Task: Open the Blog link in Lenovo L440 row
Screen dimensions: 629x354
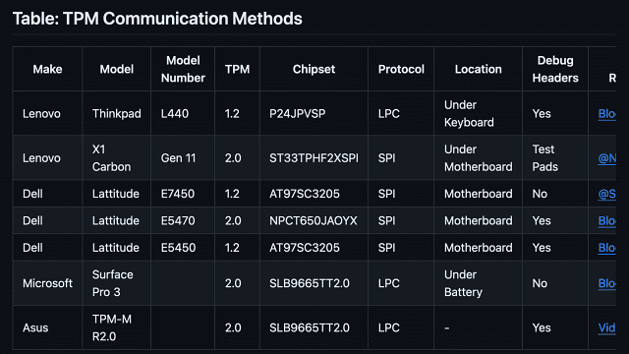Action: [x=607, y=114]
